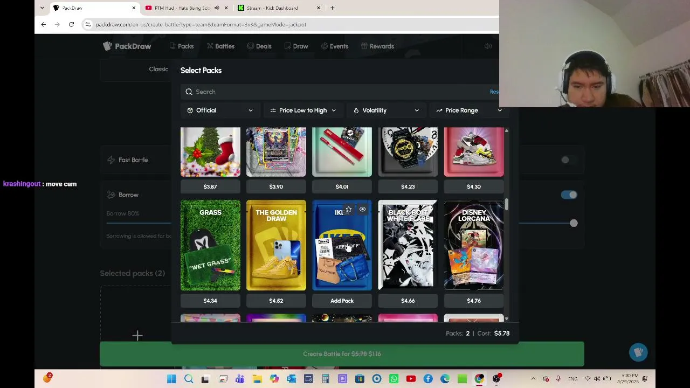690x388 pixels.
Task: Select the Black Bolt White Flare pack
Action: (408, 245)
